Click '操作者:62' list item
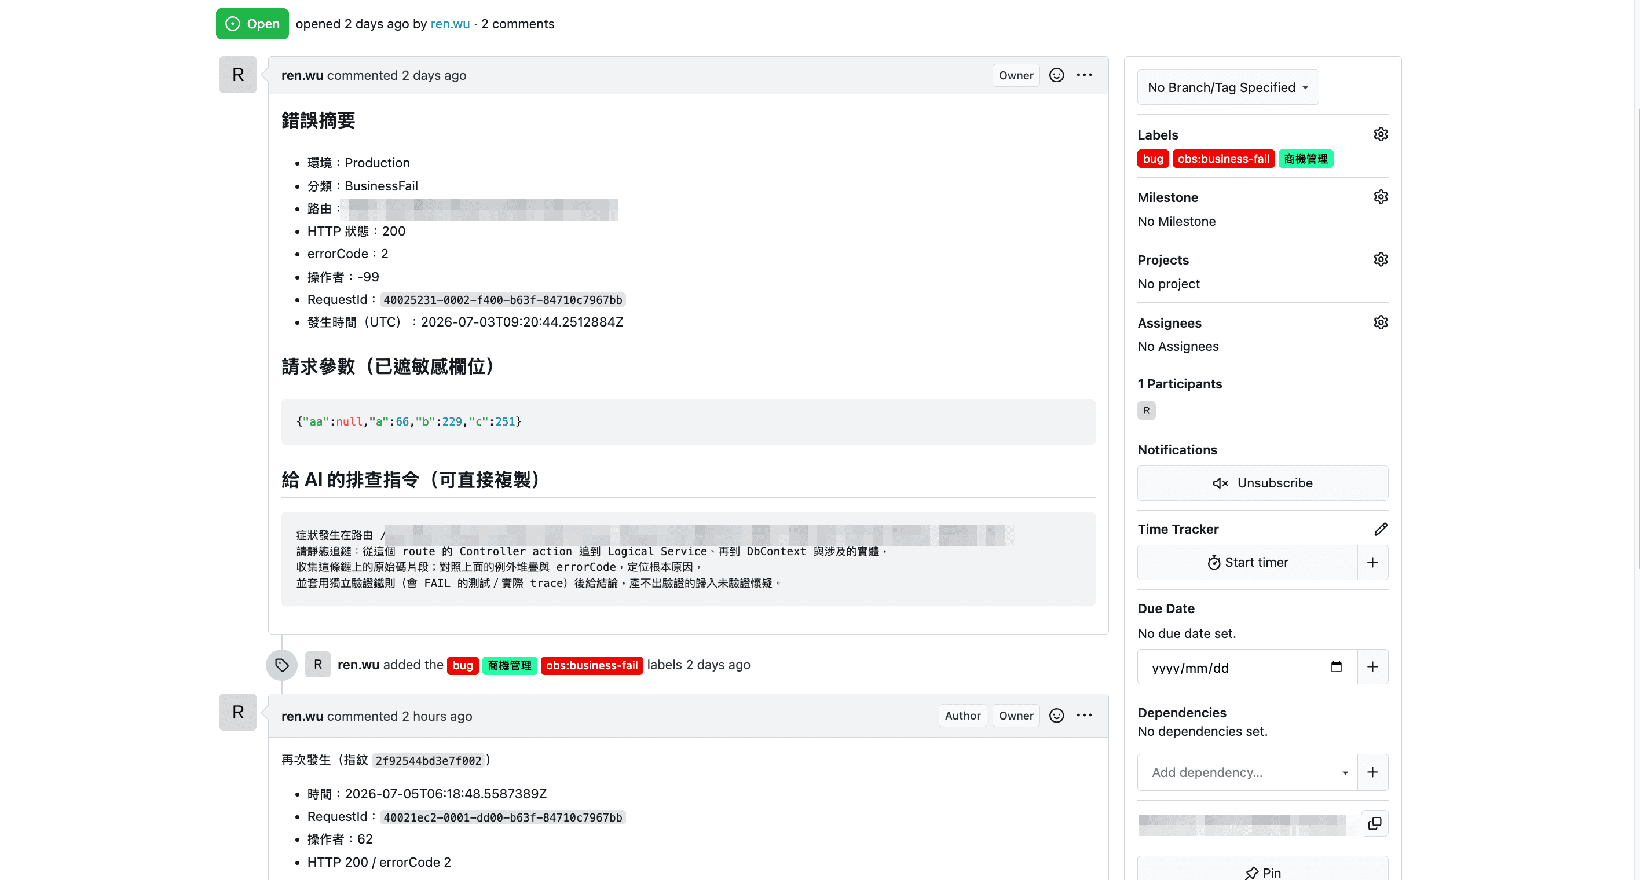Viewport: 1640px width, 880px height. click(x=340, y=839)
